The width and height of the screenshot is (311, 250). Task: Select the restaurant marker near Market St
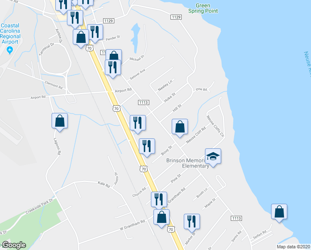[x=192, y=222]
